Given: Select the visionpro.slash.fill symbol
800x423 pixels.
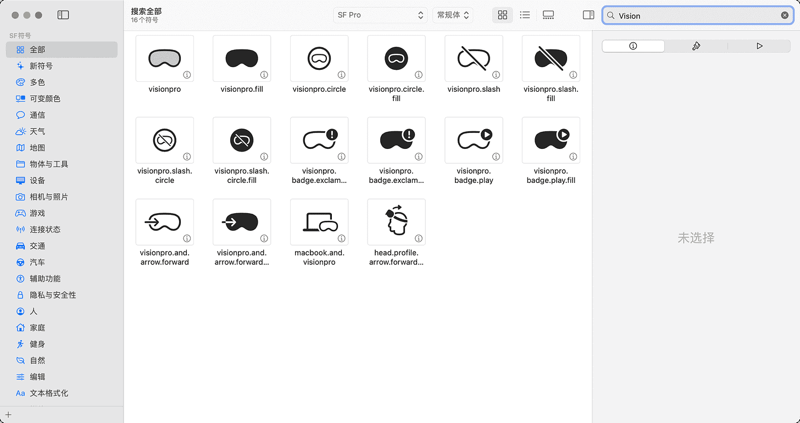Looking at the screenshot, I should (551, 58).
